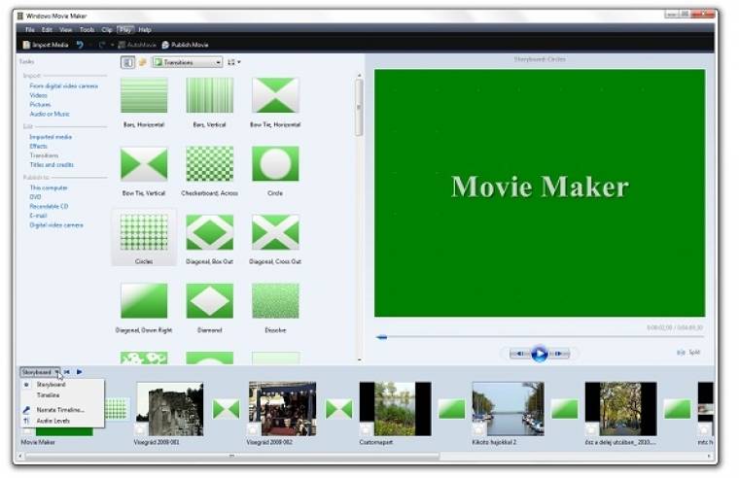Open the Clip menu
Viewport: 739px width, 478px height.
pos(107,30)
